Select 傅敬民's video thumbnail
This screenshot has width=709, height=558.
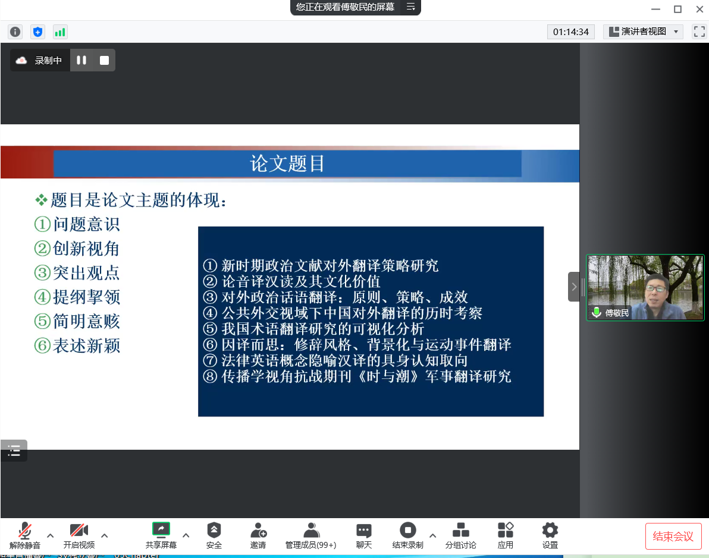click(645, 288)
